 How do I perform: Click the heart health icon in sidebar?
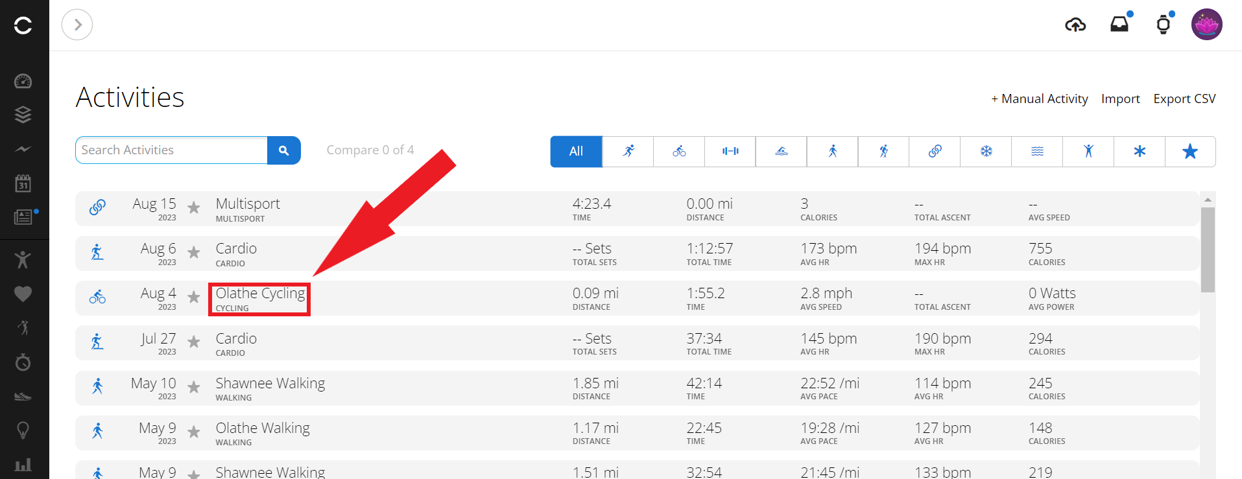[23, 294]
